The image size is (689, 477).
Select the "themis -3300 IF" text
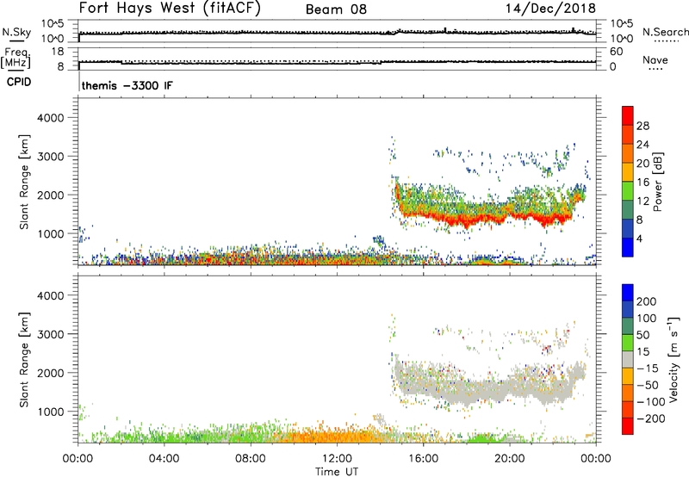(x=127, y=85)
